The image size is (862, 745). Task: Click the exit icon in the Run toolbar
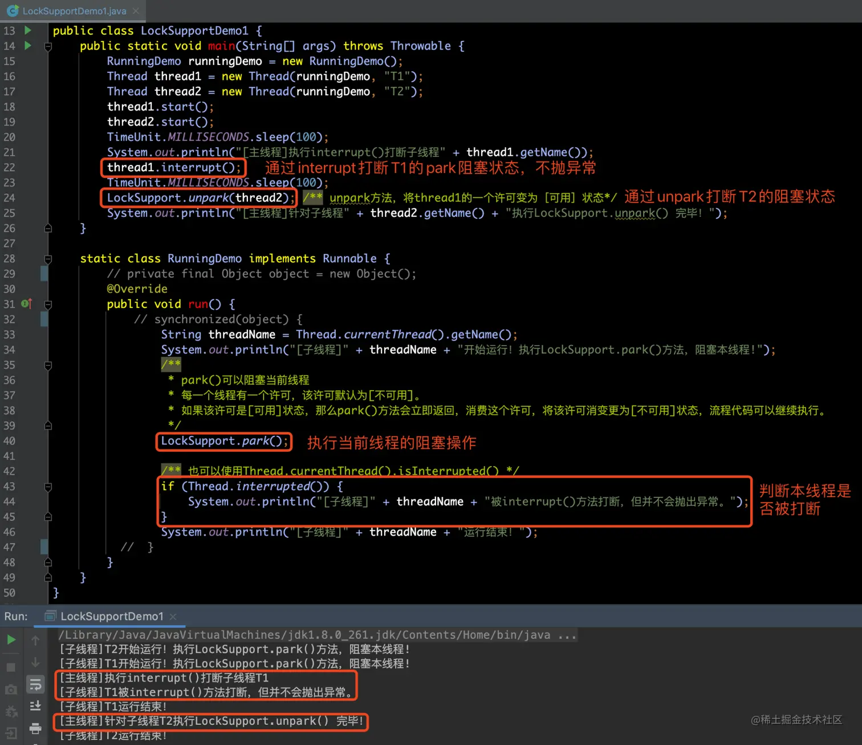[x=11, y=733]
